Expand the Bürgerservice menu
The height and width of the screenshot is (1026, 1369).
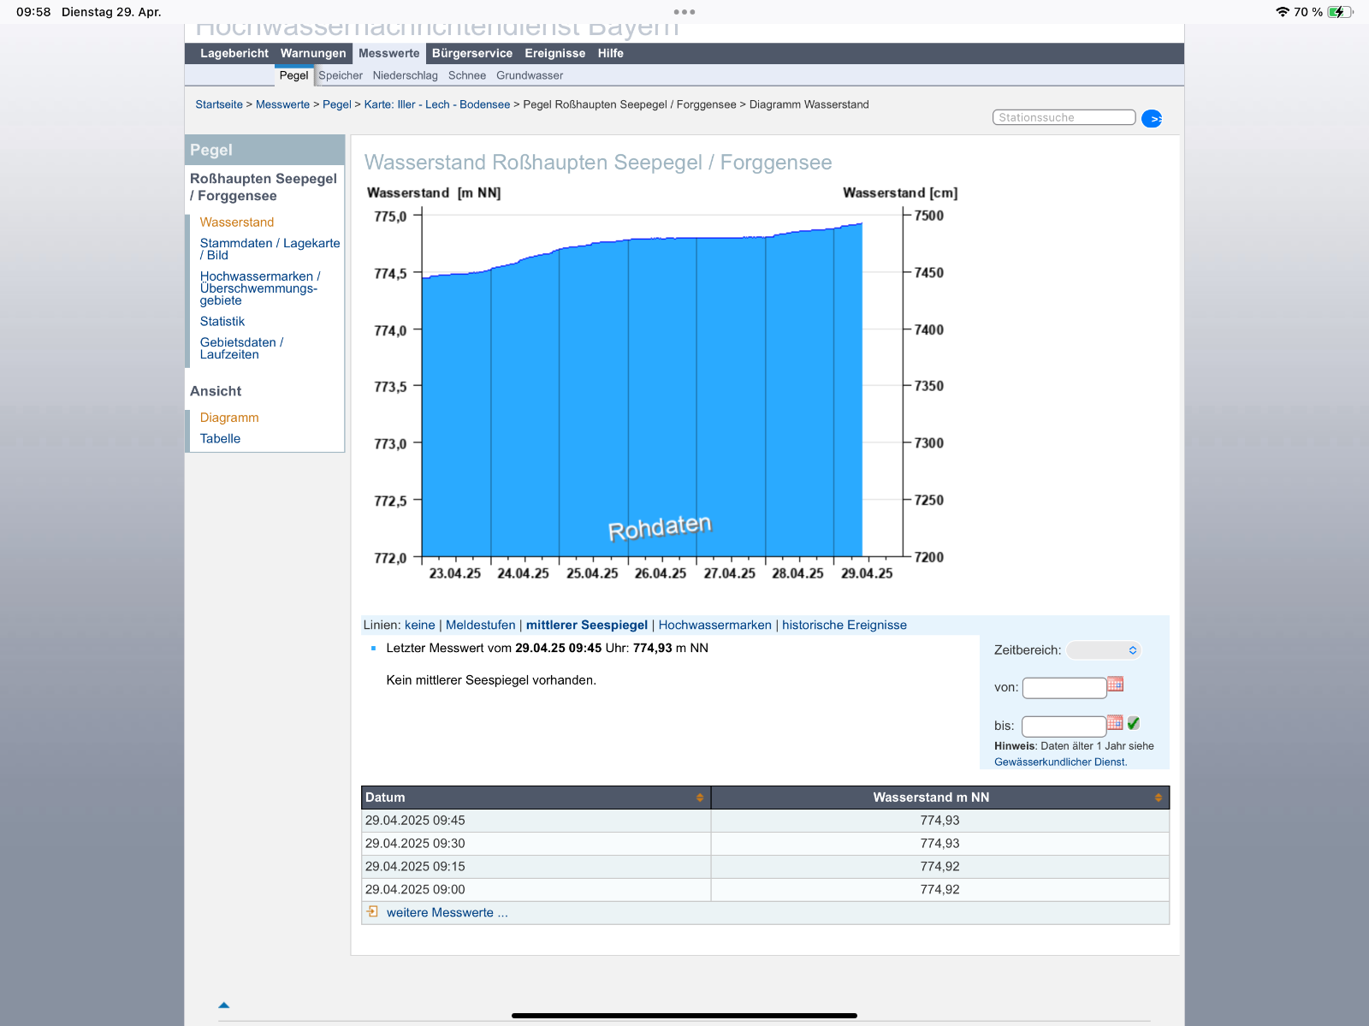471,53
